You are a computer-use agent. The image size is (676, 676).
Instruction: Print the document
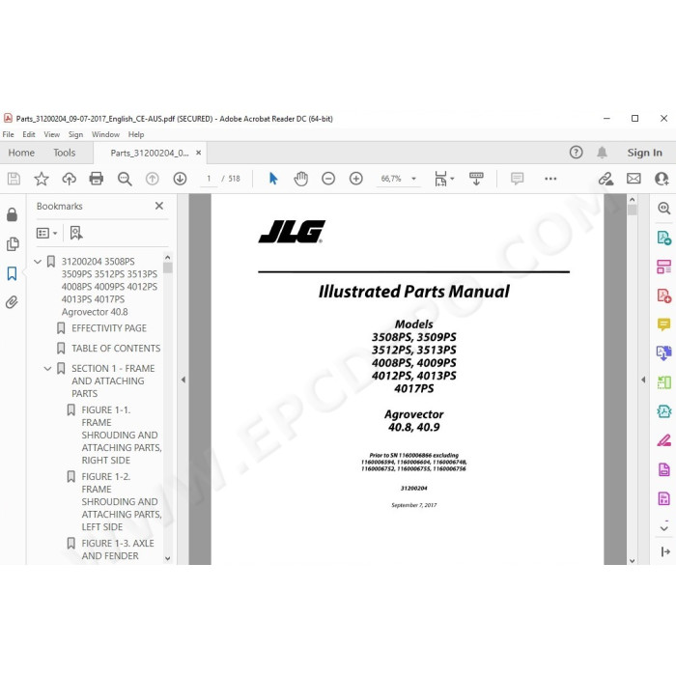coord(97,179)
